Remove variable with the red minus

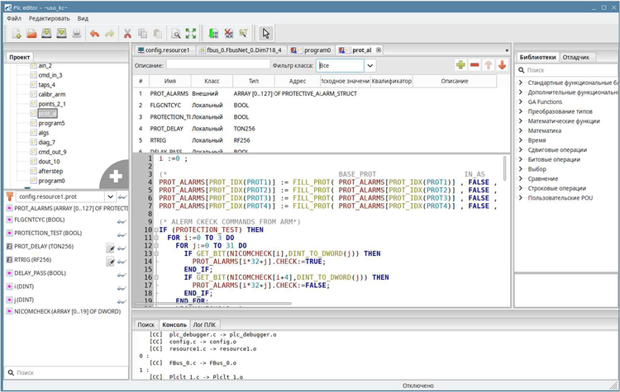(x=475, y=65)
